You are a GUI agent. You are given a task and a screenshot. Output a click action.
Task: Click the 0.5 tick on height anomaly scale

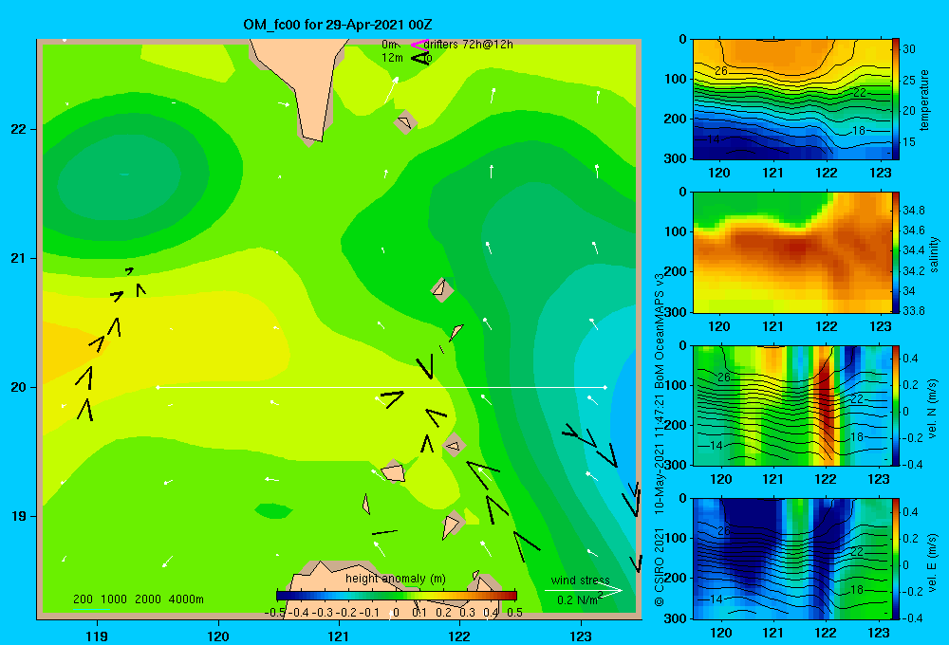(x=514, y=613)
